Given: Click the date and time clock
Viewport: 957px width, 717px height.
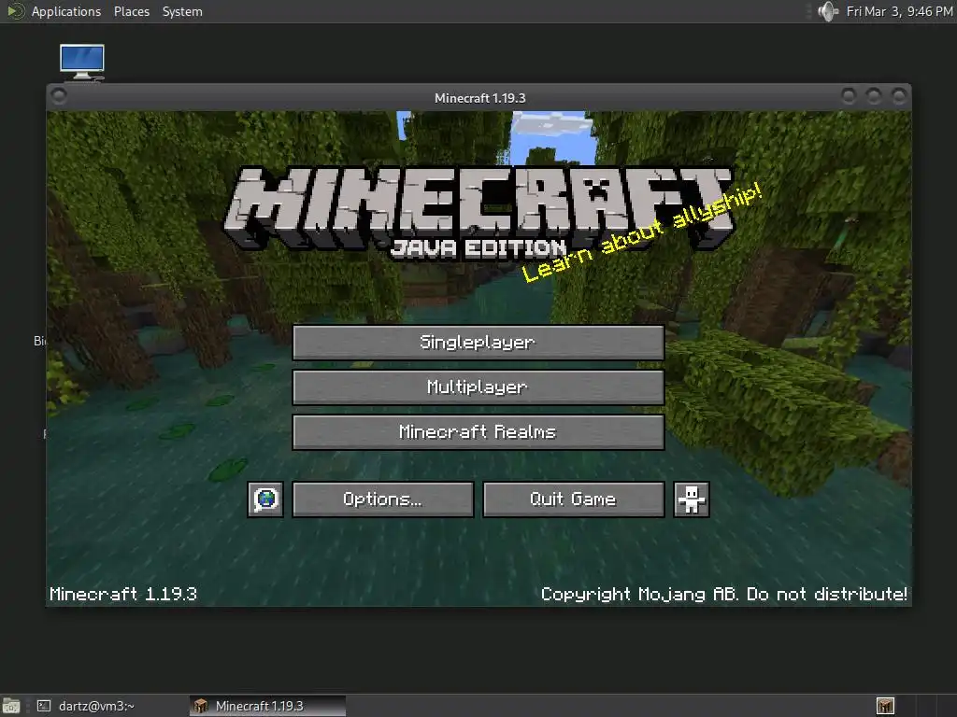Looking at the screenshot, I should (x=899, y=11).
